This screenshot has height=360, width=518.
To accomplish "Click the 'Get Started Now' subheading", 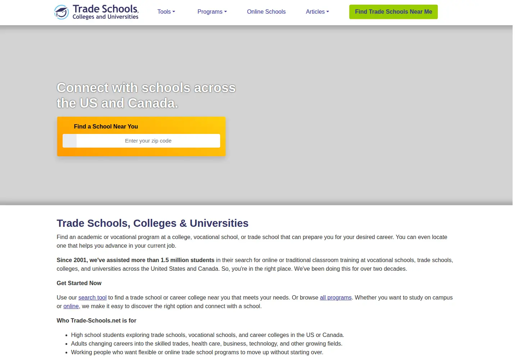I will coord(79,283).
